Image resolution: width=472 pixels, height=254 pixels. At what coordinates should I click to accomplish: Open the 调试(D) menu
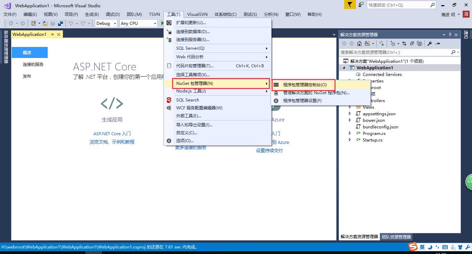click(x=113, y=14)
